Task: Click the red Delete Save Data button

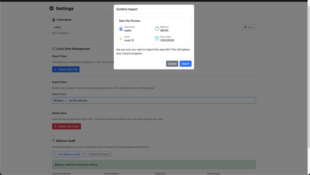Action: click(x=66, y=126)
